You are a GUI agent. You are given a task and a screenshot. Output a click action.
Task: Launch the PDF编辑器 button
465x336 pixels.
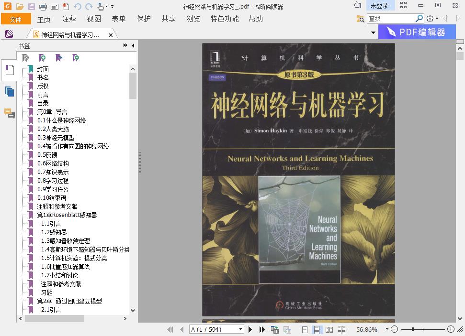[x=417, y=32]
